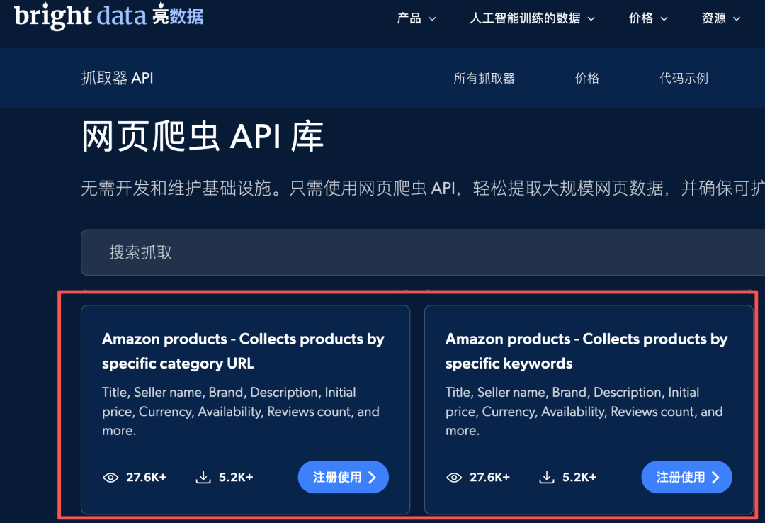Focus the 搜索抓取 search field
Screen dimensions: 765x523
click(422, 252)
